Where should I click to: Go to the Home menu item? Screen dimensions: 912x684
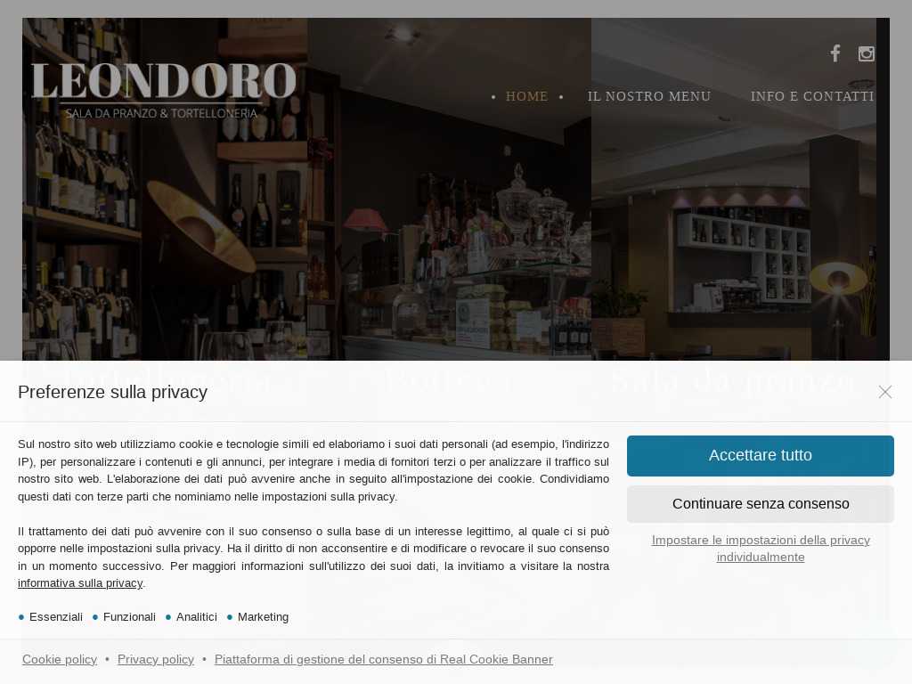pos(526,96)
